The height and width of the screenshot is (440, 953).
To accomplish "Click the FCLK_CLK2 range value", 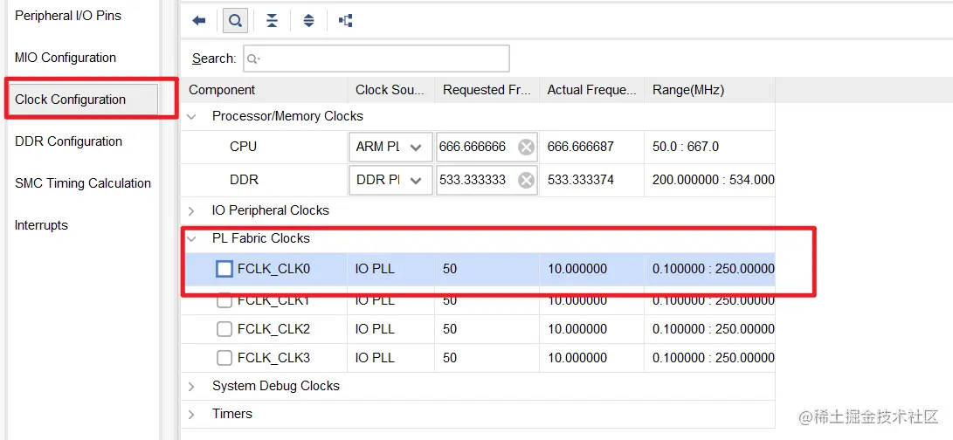I will tap(714, 329).
